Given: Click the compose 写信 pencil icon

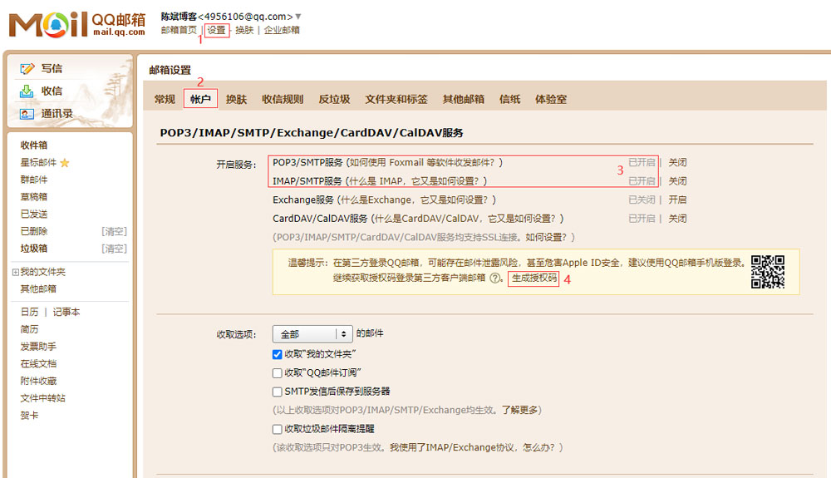Looking at the screenshot, I should click(27, 69).
